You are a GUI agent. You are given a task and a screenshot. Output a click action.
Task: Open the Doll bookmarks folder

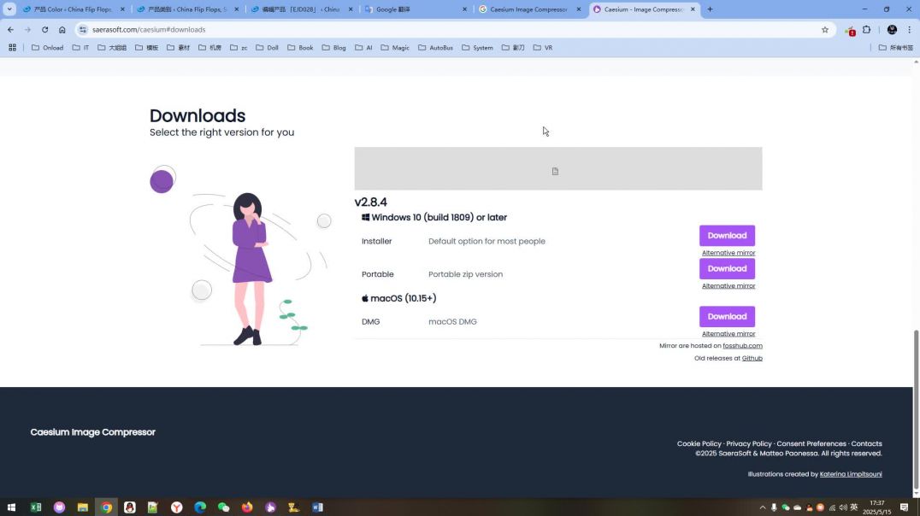pos(267,48)
